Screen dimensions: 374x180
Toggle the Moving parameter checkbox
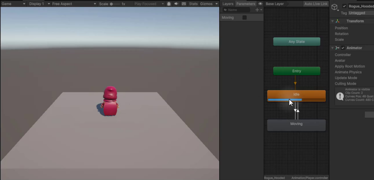pyautogui.click(x=245, y=18)
